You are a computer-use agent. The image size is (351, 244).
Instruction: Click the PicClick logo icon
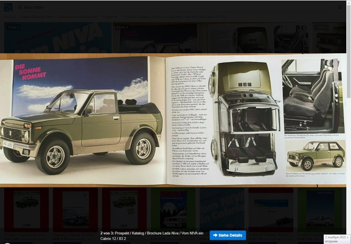coord(8,7)
